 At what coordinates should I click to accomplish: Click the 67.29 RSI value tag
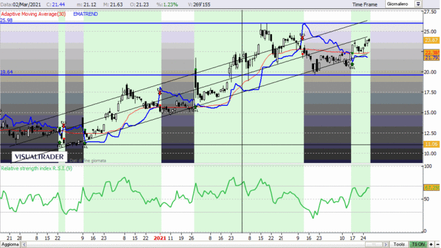coord(431,188)
